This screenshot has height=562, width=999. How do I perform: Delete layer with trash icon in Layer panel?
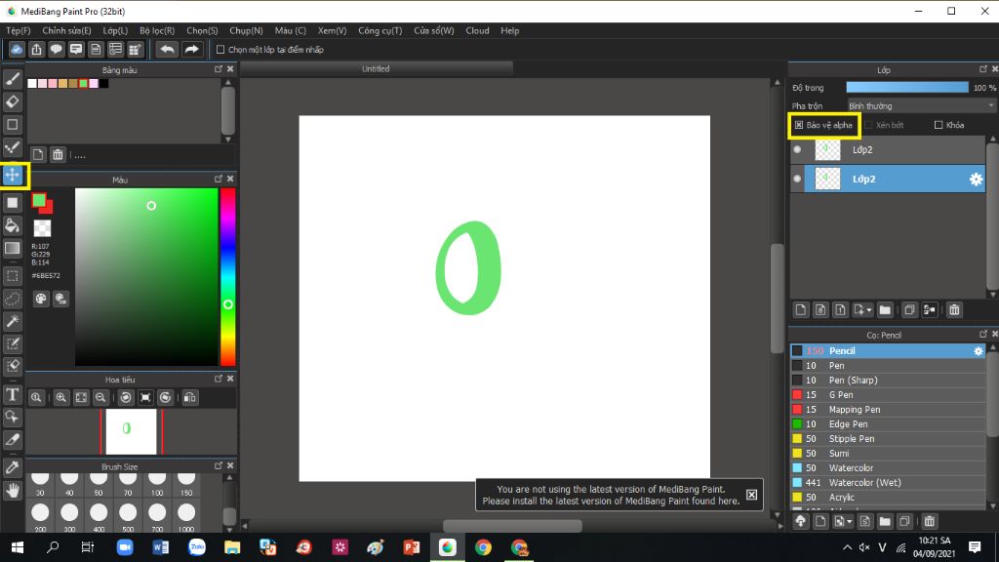[954, 310]
